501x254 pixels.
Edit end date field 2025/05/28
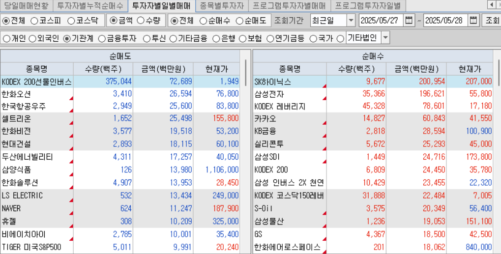446,21
